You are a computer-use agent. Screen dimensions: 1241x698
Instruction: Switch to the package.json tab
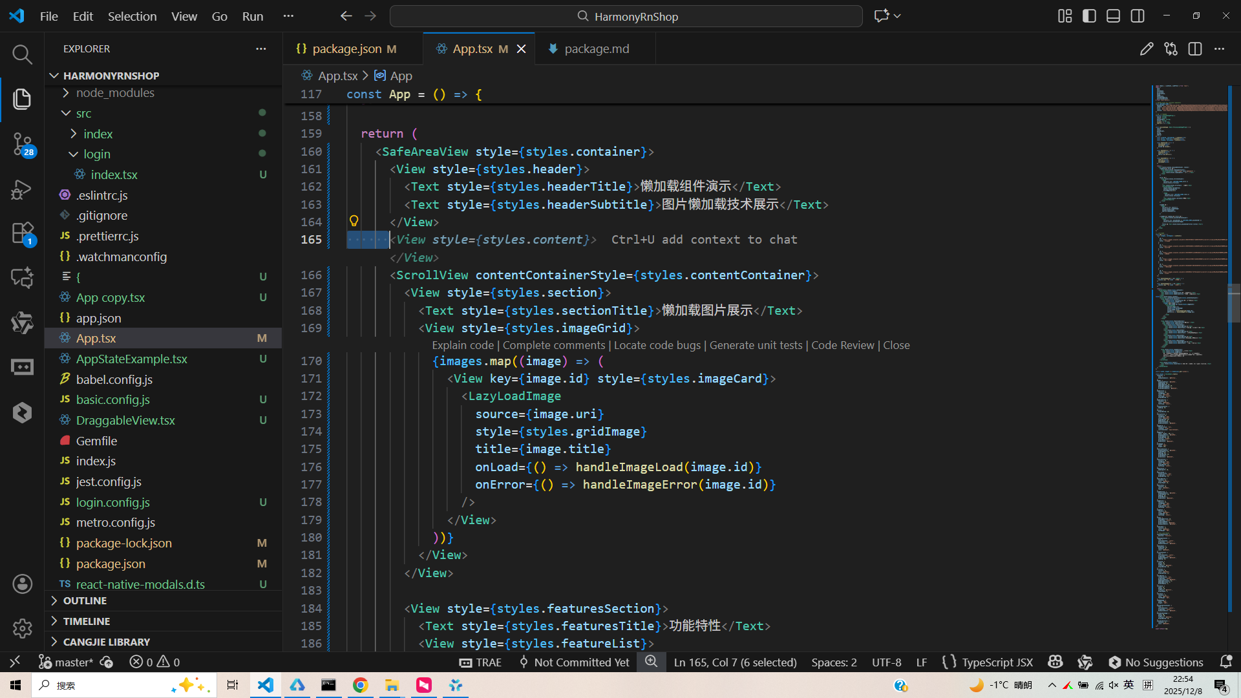pyautogui.click(x=346, y=49)
